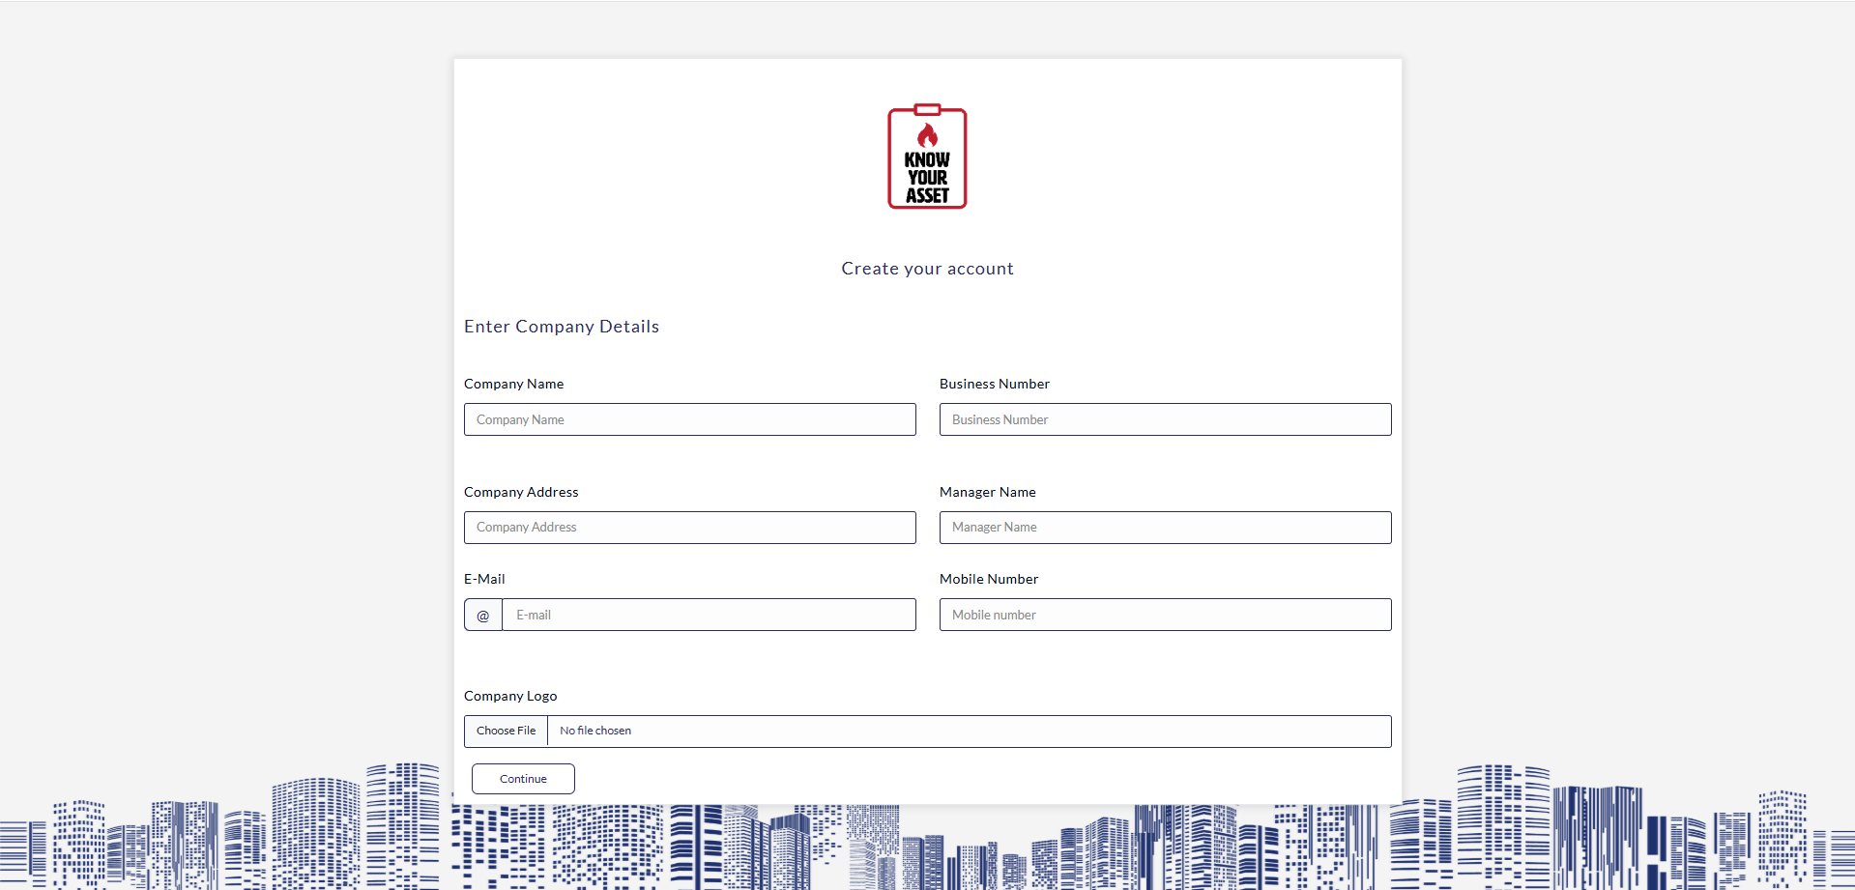Click the Company Address label

point(521,492)
